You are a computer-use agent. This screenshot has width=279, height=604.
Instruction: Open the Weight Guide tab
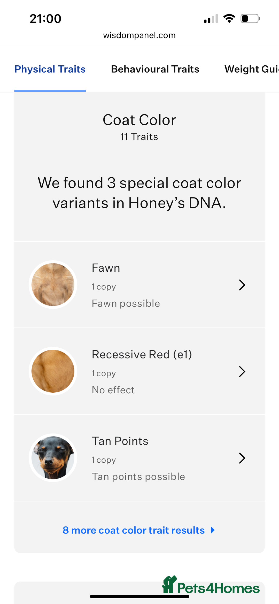(x=252, y=69)
